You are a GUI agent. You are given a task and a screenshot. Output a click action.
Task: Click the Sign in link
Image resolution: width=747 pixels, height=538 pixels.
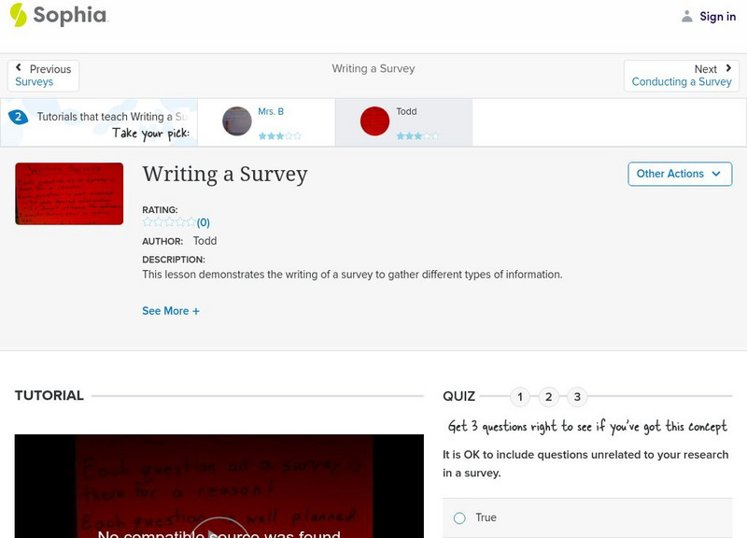click(x=717, y=16)
